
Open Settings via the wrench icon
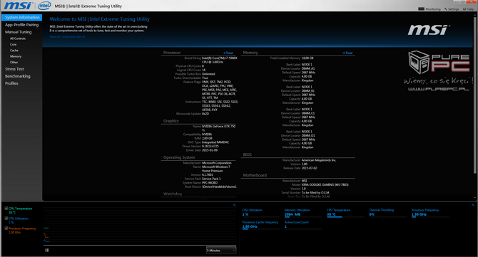click(452, 9)
